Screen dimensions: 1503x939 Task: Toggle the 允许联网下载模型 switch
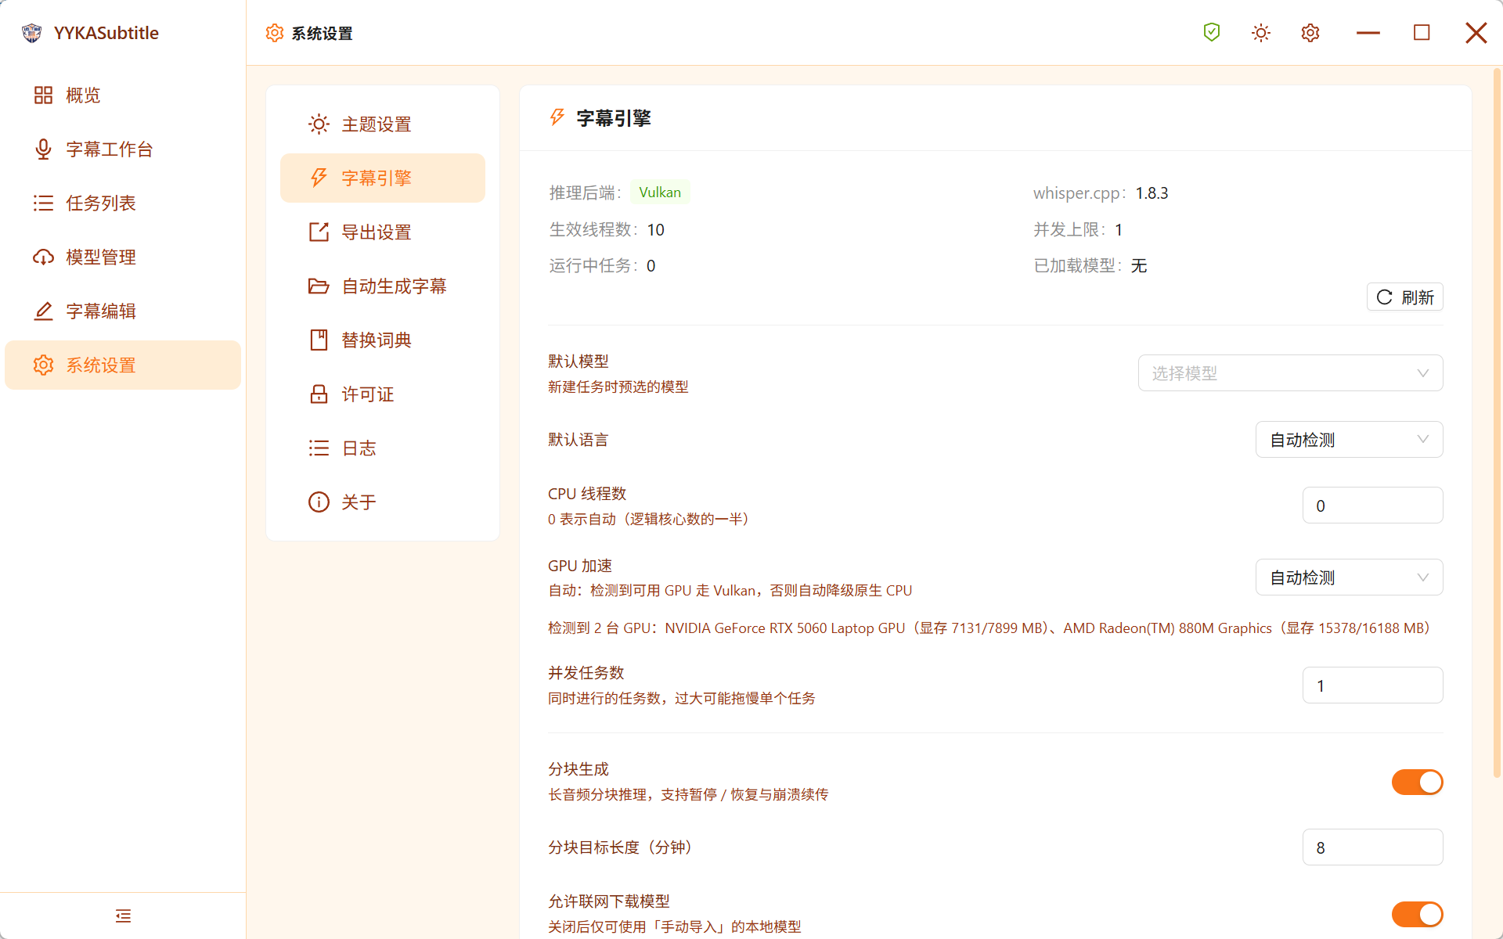[1417, 915]
